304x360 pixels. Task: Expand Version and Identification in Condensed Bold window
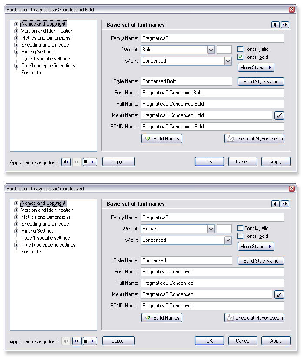[16, 31]
